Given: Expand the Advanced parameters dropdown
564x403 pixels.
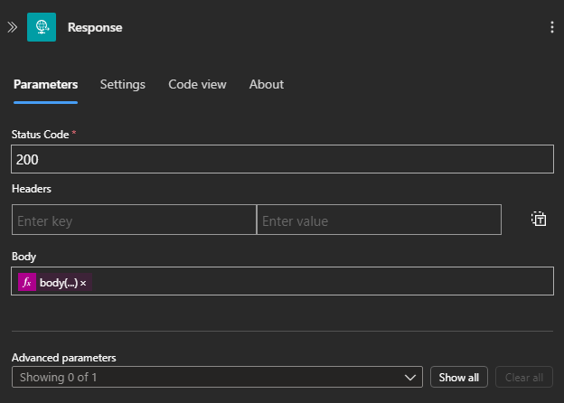Looking at the screenshot, I should click(x=208, y=377).
